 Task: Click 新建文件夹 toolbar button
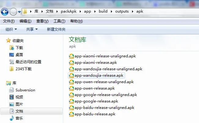click(56, 29)
